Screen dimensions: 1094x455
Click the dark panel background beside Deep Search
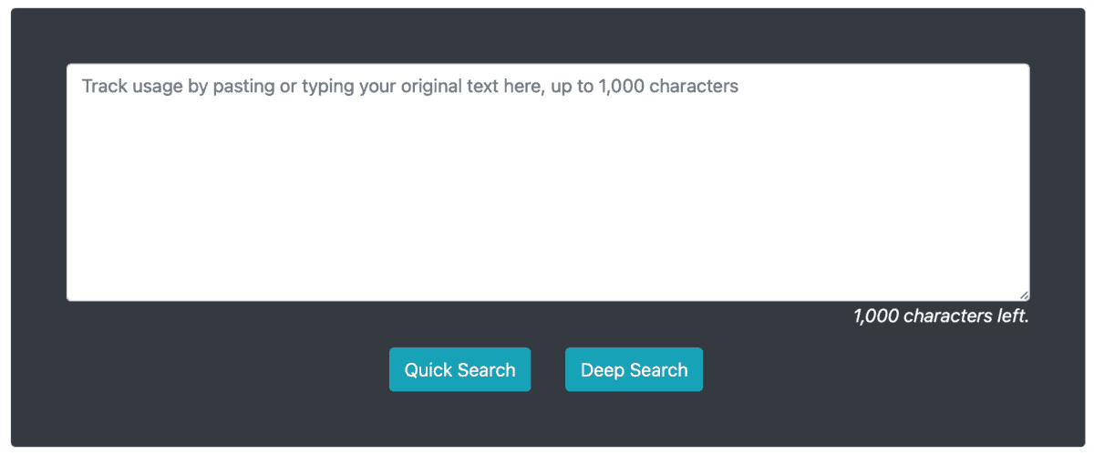click(x=820, y=369)
